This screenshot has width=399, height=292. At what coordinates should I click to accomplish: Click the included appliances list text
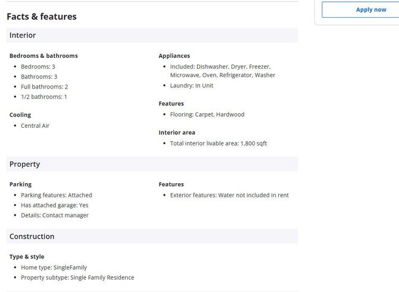[223, 71]
